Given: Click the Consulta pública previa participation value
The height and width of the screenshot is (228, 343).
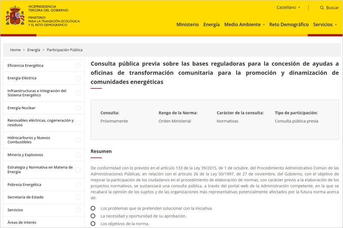Looking at the screenshot, I should point(296,121).
